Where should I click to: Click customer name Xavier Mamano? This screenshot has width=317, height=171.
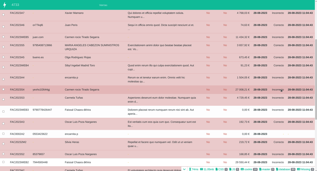click(74, 13)
